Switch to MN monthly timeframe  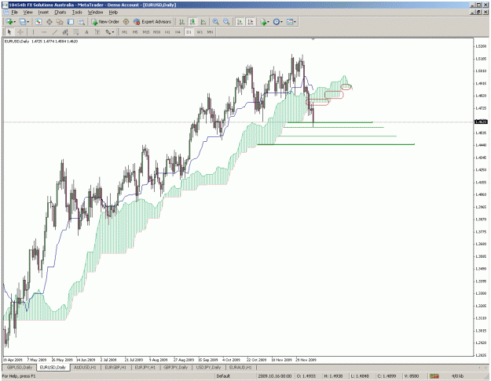(210, 32)
